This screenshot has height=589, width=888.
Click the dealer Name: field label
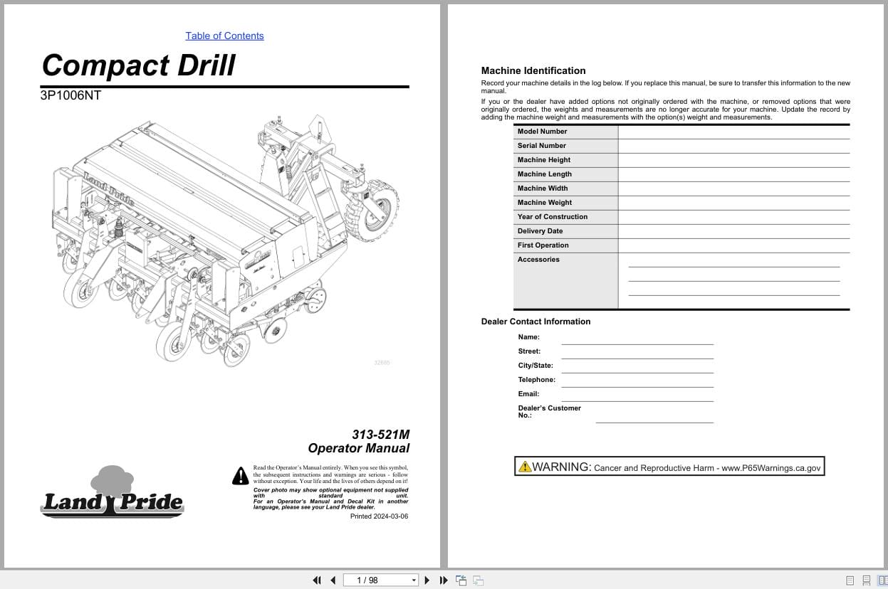point(528,337)
